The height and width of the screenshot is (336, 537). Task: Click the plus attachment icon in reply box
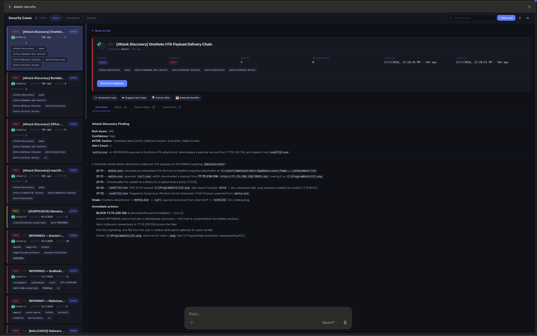192,322
